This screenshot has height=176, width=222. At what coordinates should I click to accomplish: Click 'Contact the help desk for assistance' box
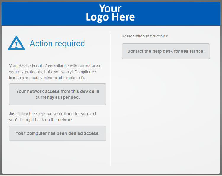click(166, 51)
